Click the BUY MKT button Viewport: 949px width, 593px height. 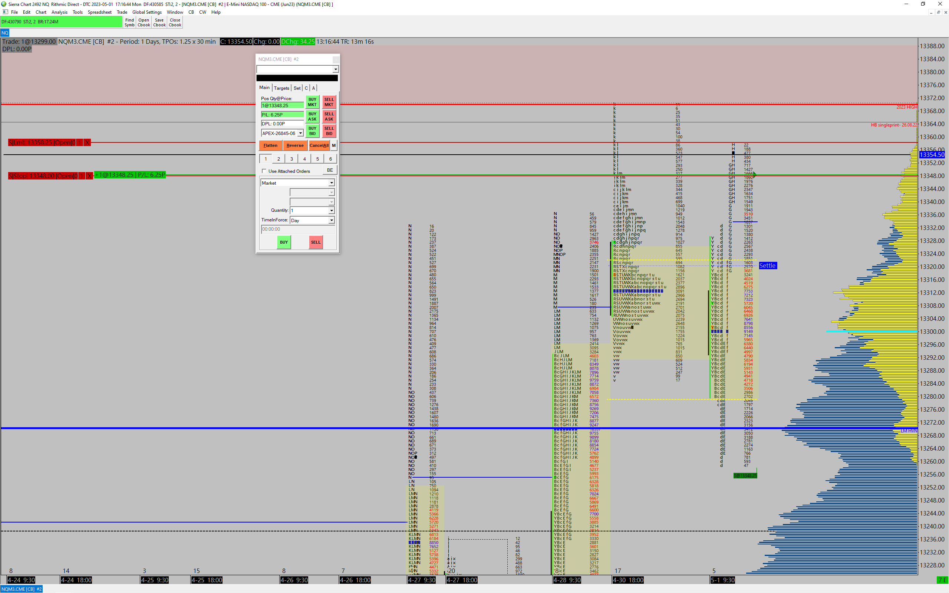[x=312, y=102]
